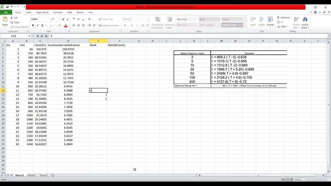Toggle Bold formatting
This screenshot has width=331, height=186.
33,25
